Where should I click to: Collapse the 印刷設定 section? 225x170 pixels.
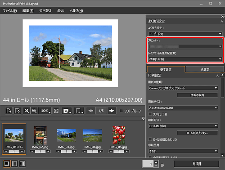coord(217,76)
